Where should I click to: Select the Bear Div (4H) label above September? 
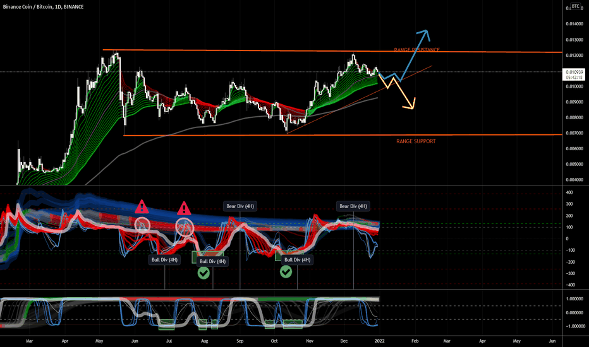point(240,206)
